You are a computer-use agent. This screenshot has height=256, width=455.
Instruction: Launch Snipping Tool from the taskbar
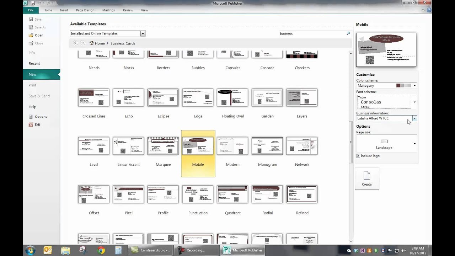click(83, 250)
